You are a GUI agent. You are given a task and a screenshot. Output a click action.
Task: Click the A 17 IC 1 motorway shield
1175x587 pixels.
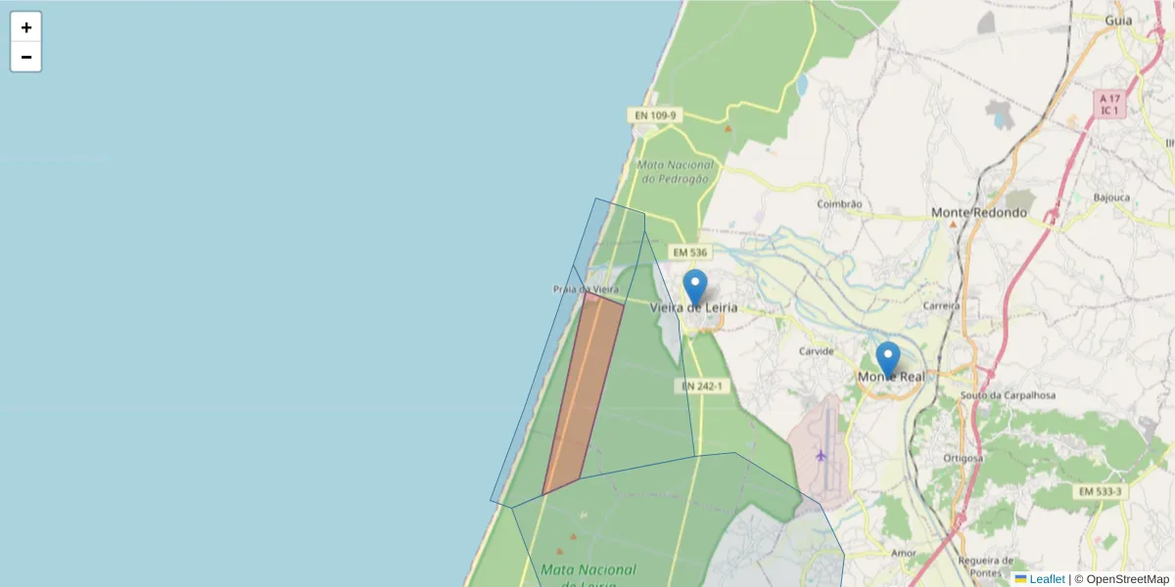pos(1109,105)
